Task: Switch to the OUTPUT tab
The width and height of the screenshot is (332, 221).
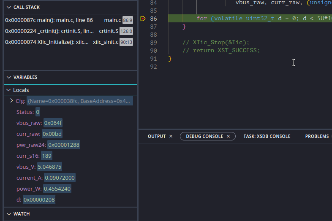Action: (157, 136)
